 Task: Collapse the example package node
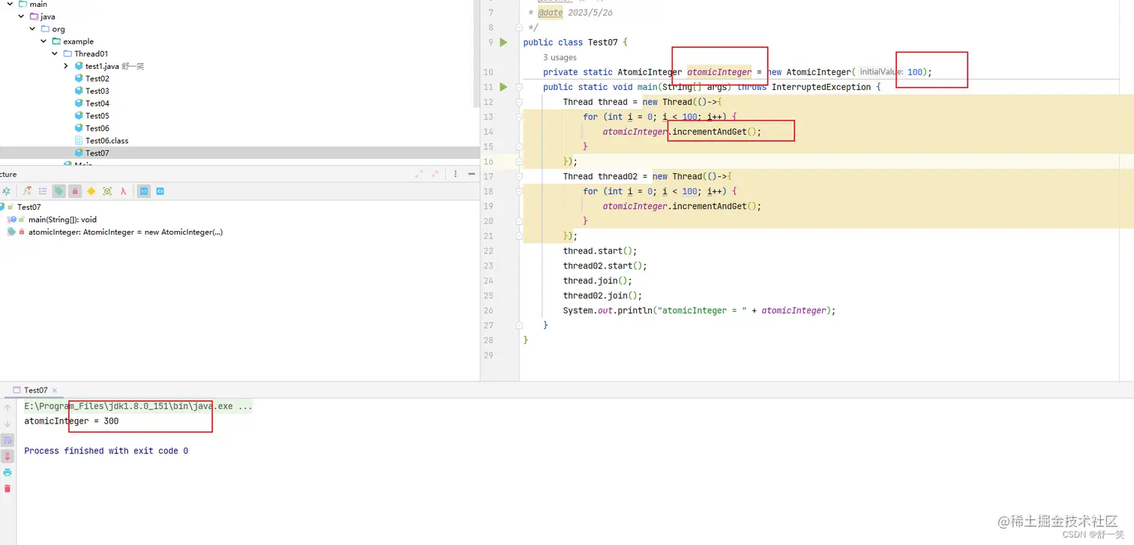44,41
